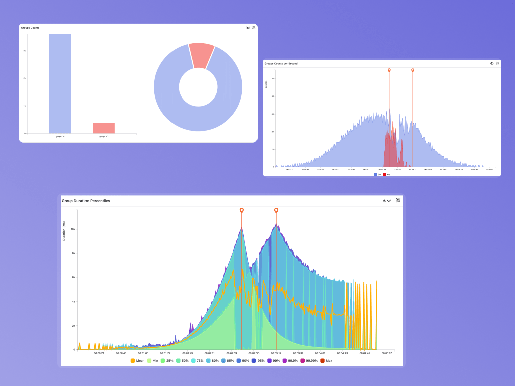Click the 'Duration (ms)' axis title

click(x=64, y=231)
